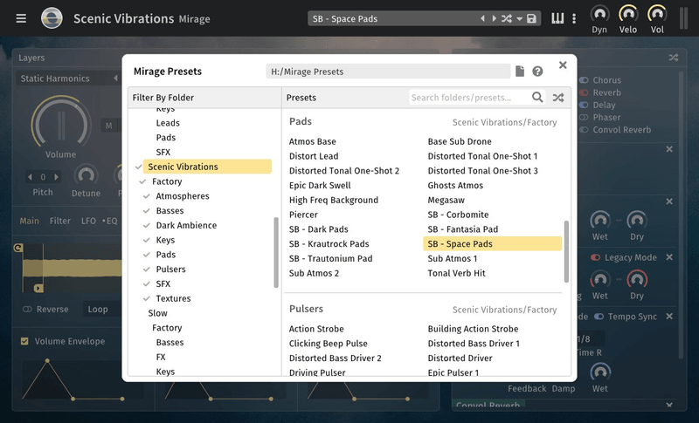This screenshot has width=699, height=423.
Task: Toggle the Reverb effect switch
Action: point(585,92)
